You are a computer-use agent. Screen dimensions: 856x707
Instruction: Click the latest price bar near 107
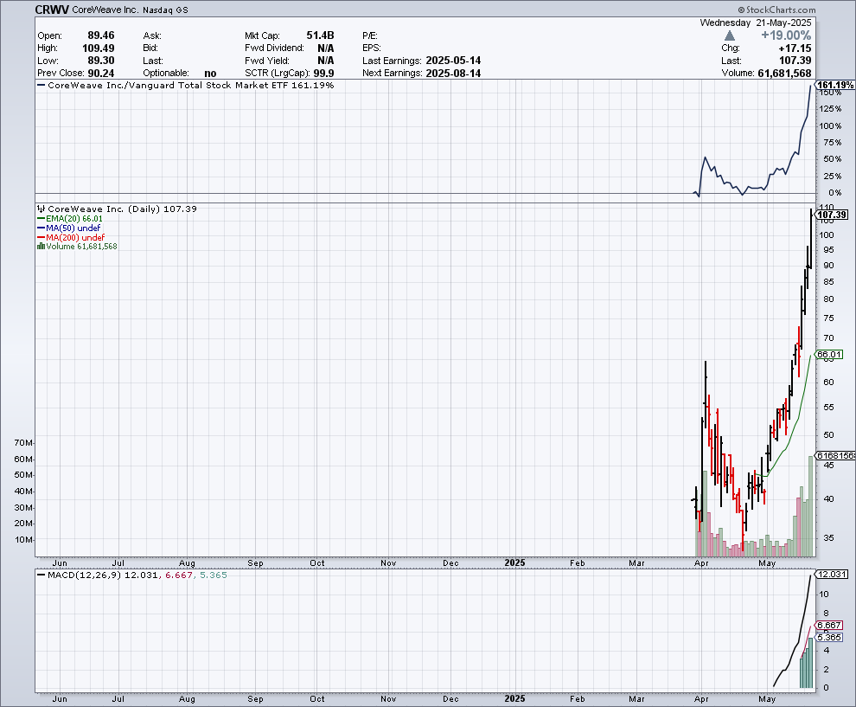click(810, 239)
